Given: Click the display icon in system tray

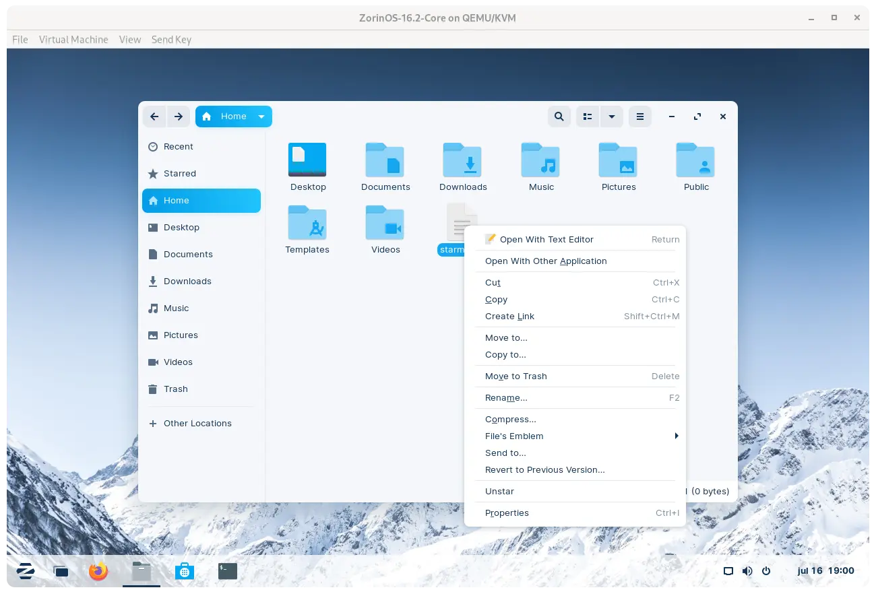Looking at the screenshot, I should [728, 571].
